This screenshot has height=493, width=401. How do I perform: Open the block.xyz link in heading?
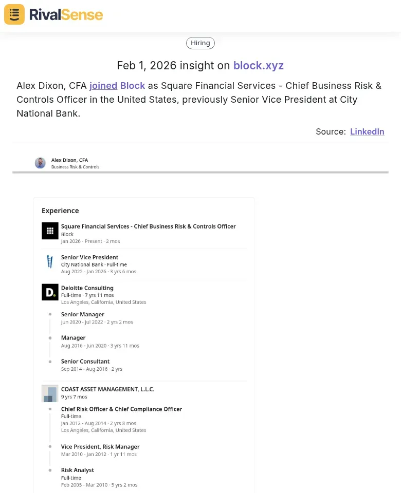tap(258, 66)
